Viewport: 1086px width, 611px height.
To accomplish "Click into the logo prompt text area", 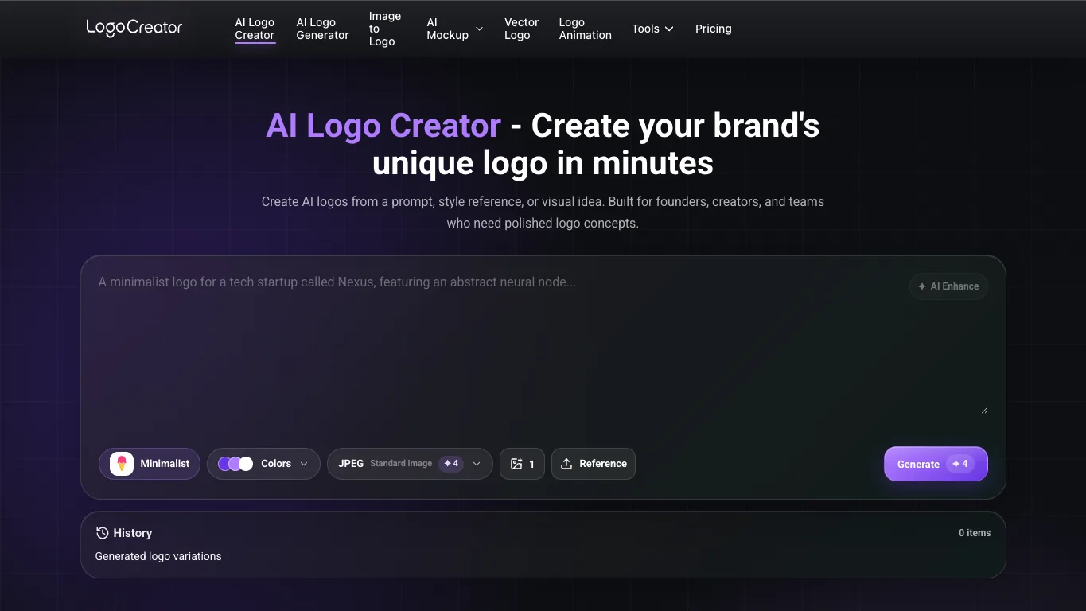I will tap(543, 344).
